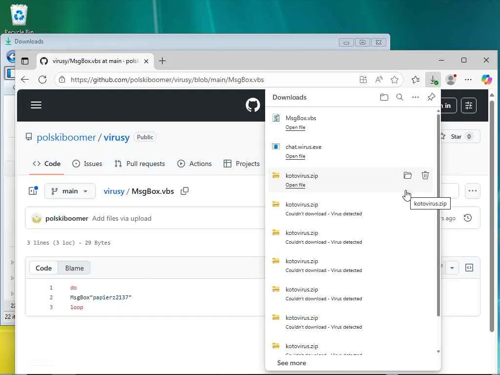Open the Edge profile avatar
Image resolution: width=500 pixels, height=375 pixels.
pyautogui.click(x=451, y=80)
